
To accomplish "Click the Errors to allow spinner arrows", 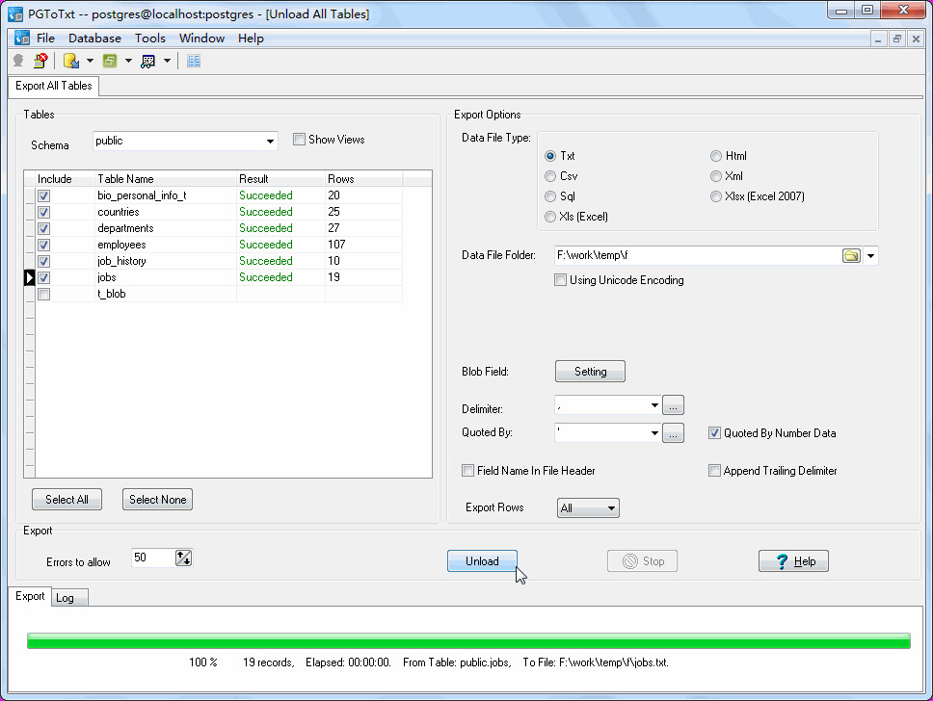I will click(x=183, y=558).
